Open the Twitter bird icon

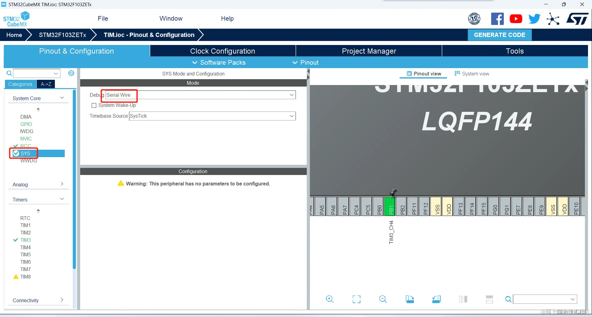click(534, 19)
